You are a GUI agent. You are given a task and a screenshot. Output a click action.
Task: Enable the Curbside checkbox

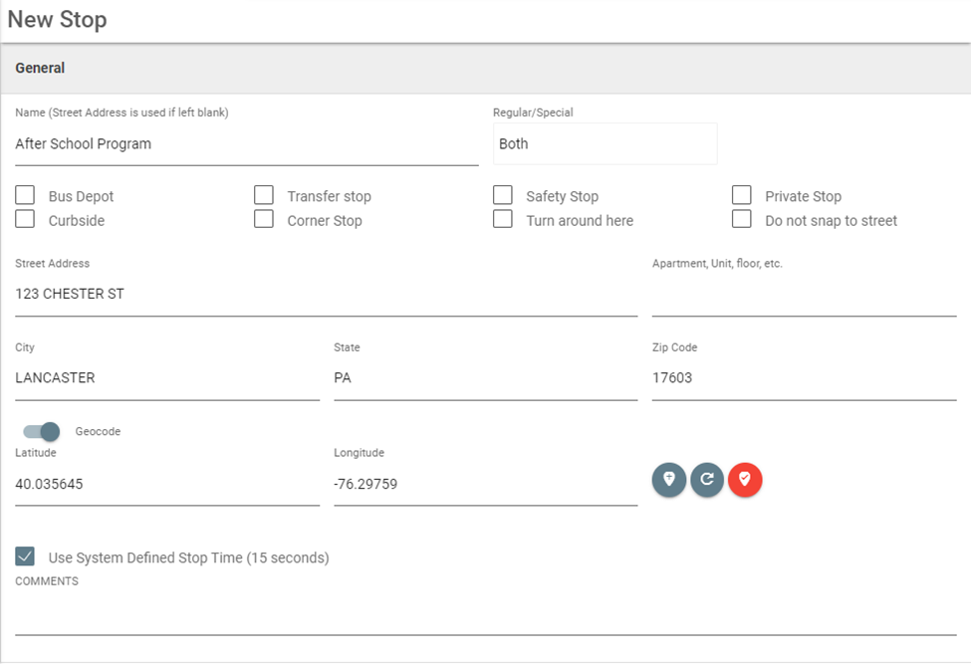pos(25,219)
